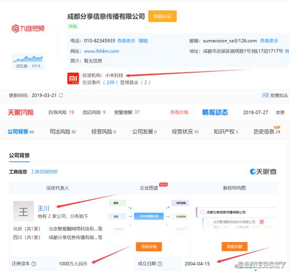View details button under 企业图谱
Viewport: 289px width, 271px height.
149,247
